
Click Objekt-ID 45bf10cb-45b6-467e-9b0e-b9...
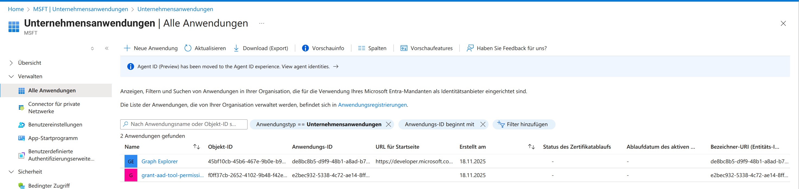point(247,161)
